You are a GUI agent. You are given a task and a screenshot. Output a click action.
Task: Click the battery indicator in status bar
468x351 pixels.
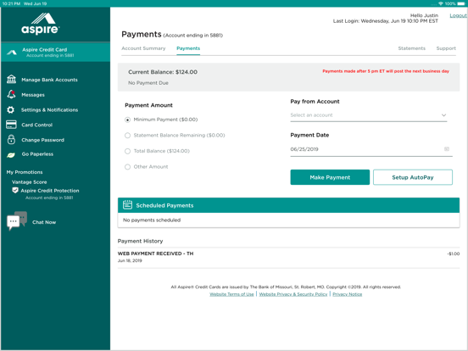(x=461, y=3)
